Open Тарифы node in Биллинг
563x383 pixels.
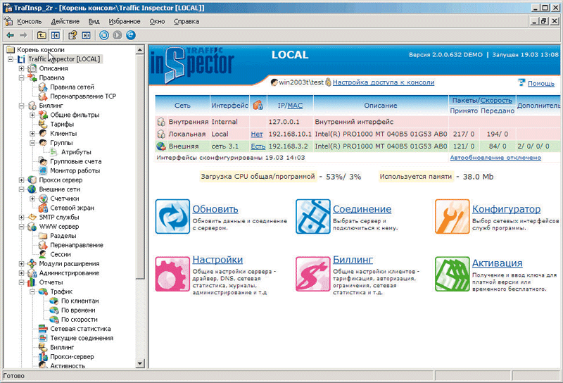[62, 125]
